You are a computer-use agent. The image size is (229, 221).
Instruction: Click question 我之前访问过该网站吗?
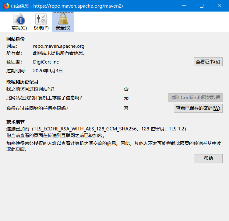click(30, 89)
